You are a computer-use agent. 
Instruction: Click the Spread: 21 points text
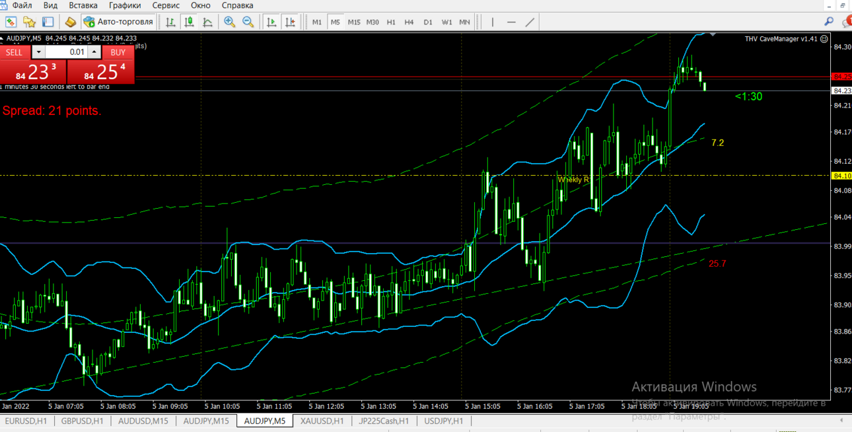coord(52,111)
